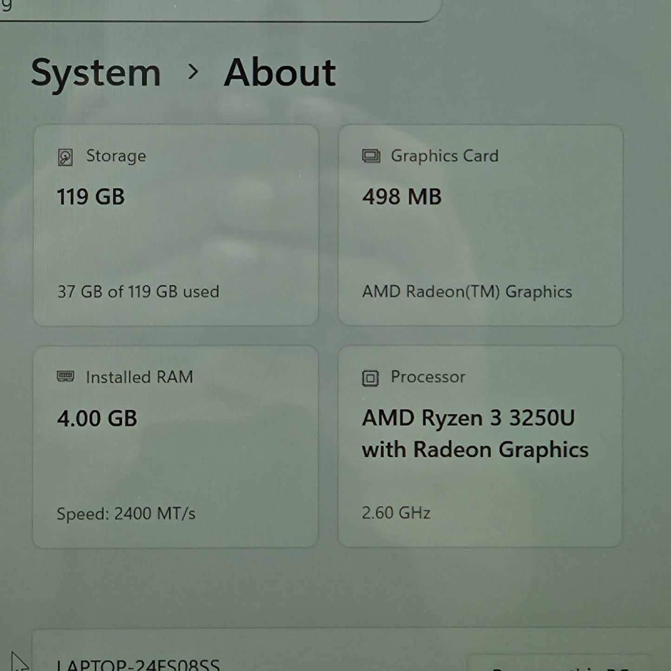This screenshot has height=671, width=671.
Task: Focus the search field at top
Action: point(218,9)
